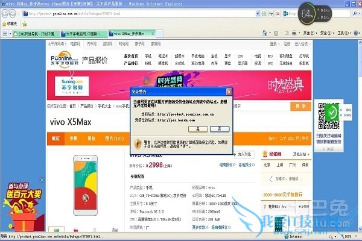Select the 概览 product tab
Image resolution: width=362 pixels, height=241 pixels.
tap(56, 139)
